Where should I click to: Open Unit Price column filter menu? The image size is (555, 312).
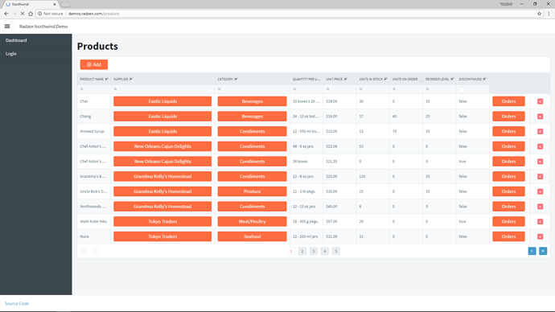tap(346, 80)
